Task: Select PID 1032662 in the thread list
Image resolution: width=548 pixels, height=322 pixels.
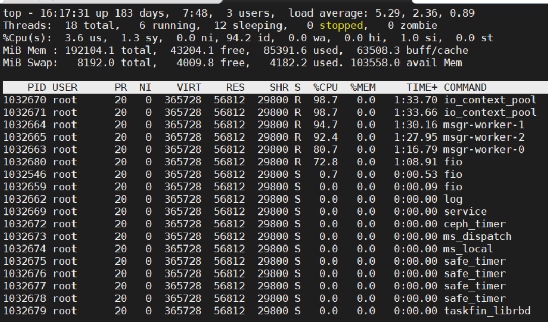Action: [24, 199]
